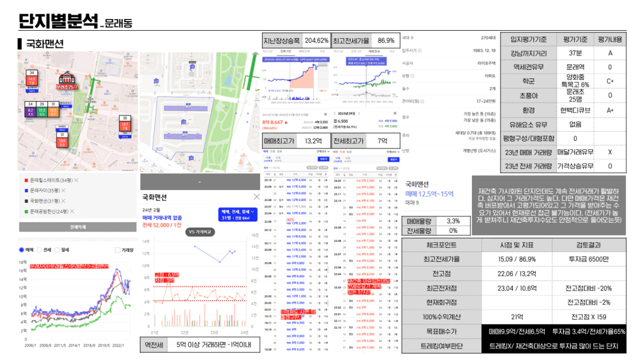
Task: Click info icon beside 유형
Action: click(413, 76)
